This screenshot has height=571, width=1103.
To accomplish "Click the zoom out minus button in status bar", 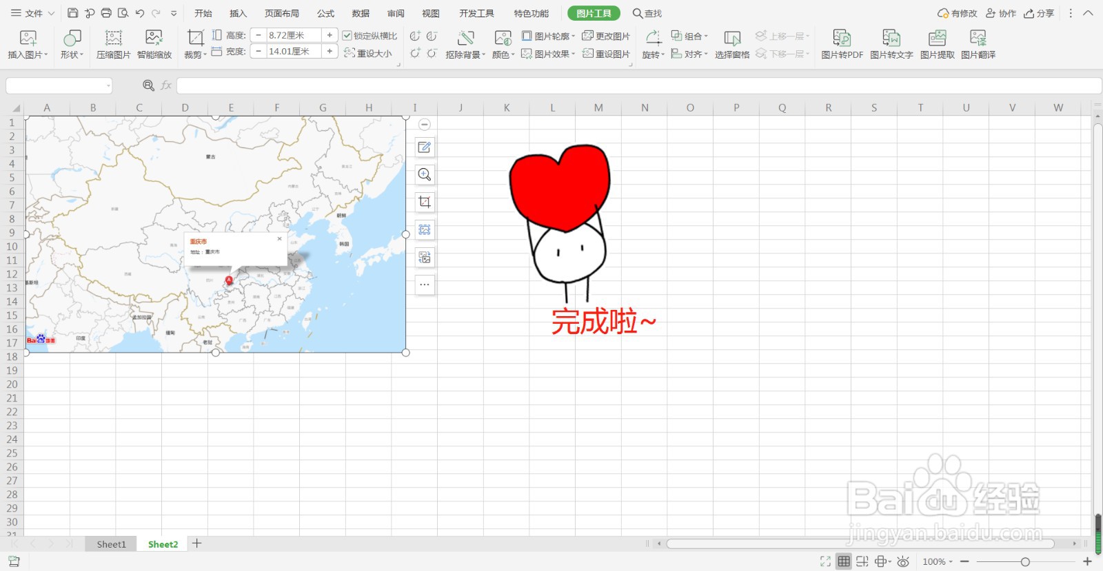I will click(x=964, y=562).
